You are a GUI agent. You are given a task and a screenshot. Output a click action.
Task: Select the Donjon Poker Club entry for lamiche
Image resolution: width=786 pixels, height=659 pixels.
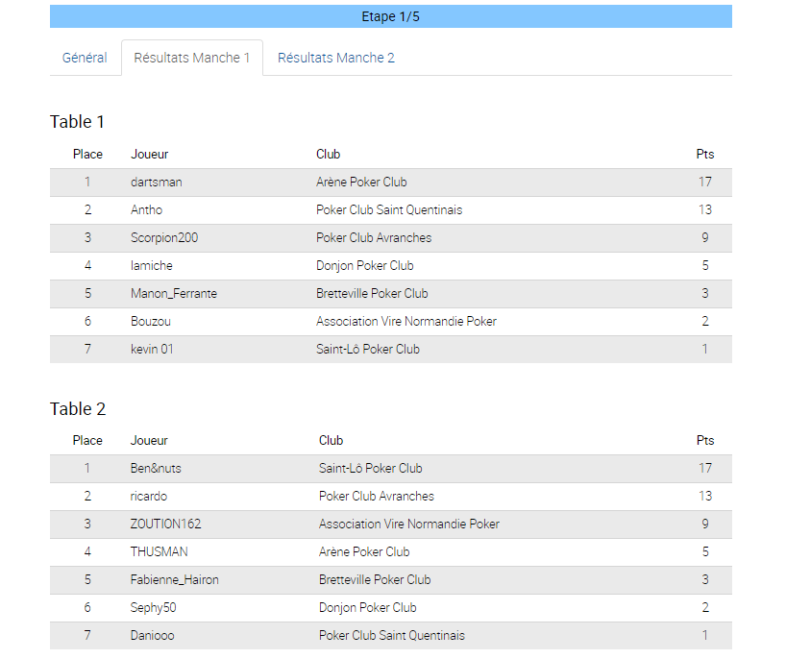(364, 265)
